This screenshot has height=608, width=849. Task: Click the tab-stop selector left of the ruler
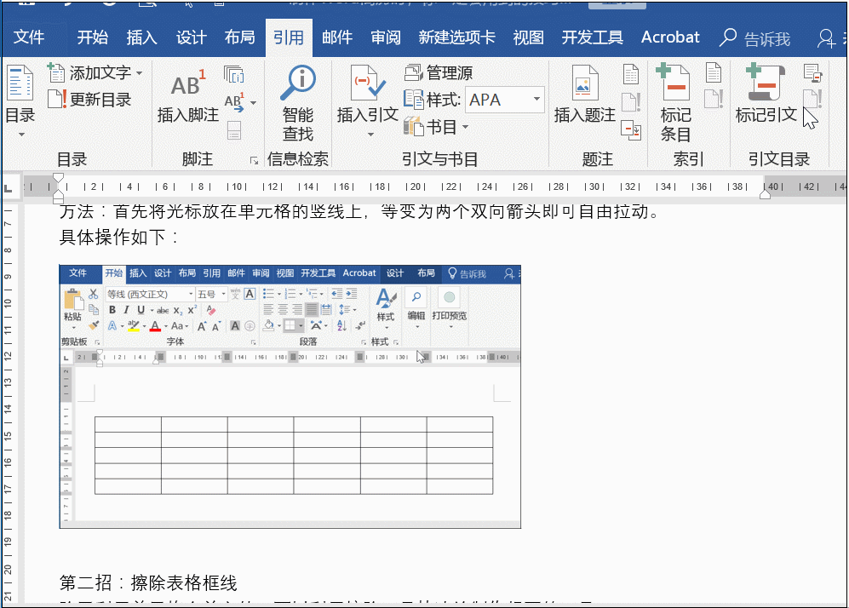pyautogui.click(x=9, y=187)
